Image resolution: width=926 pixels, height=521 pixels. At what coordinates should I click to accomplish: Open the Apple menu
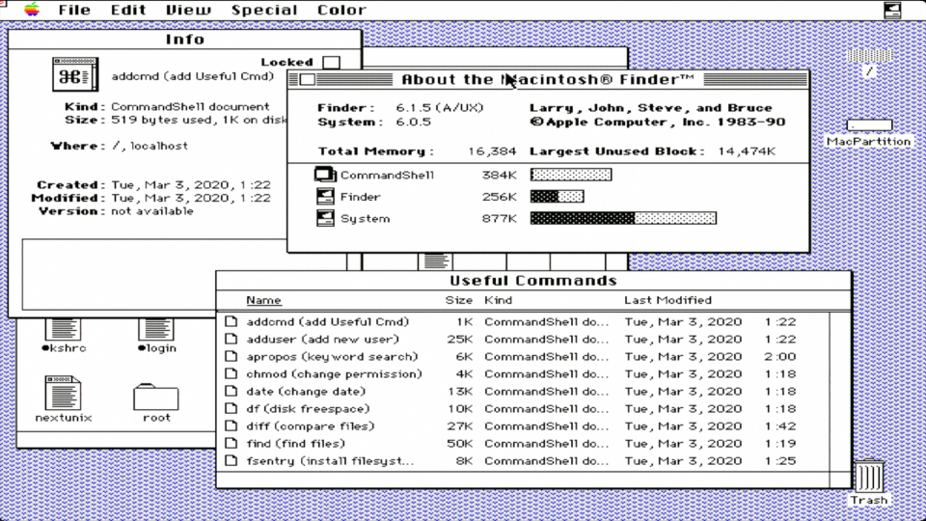coord(32,10)
